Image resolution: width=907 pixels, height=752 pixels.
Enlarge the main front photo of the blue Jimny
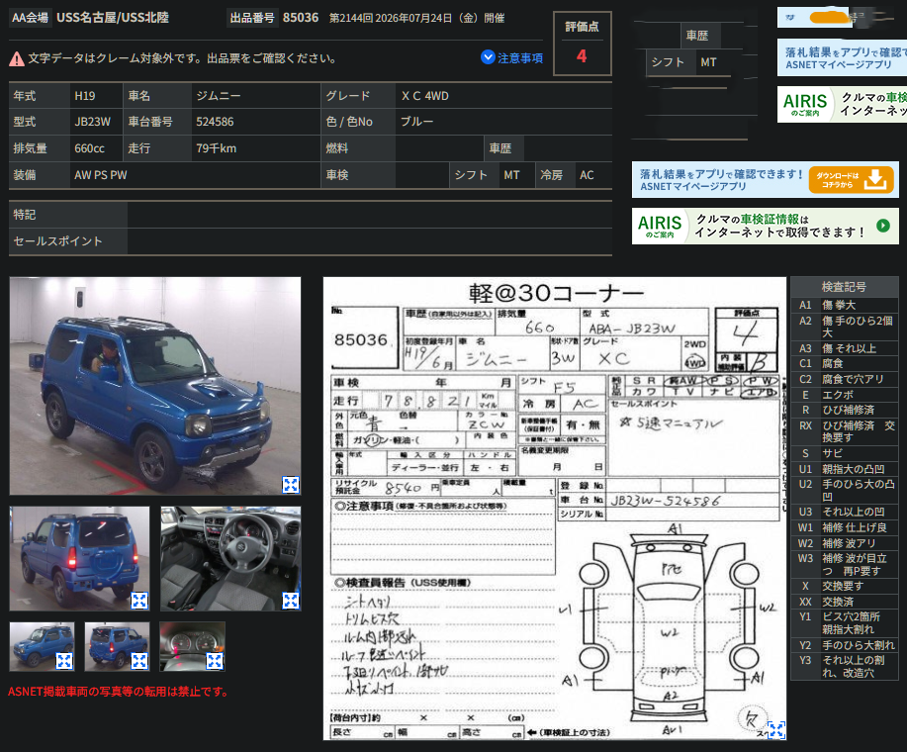click(291, 485)
